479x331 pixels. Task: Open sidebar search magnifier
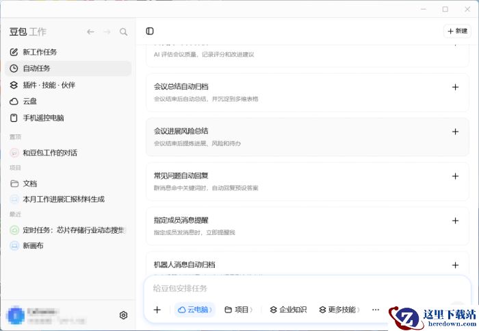click(123, 32)
